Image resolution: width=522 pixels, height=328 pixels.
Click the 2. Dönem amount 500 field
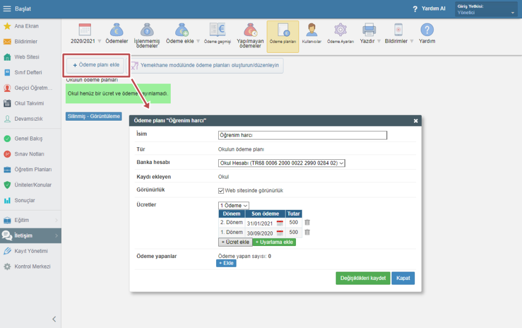[x=293, y=222]
